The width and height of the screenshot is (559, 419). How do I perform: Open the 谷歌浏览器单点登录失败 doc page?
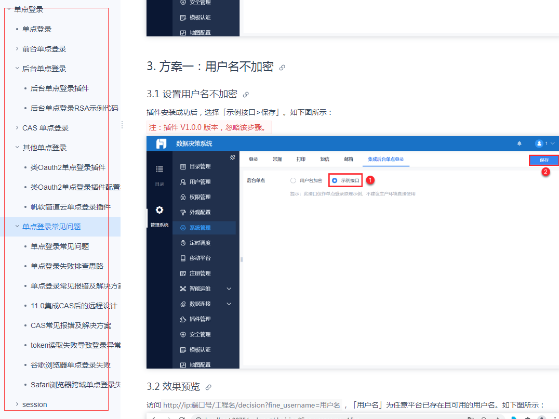(71, 365)
